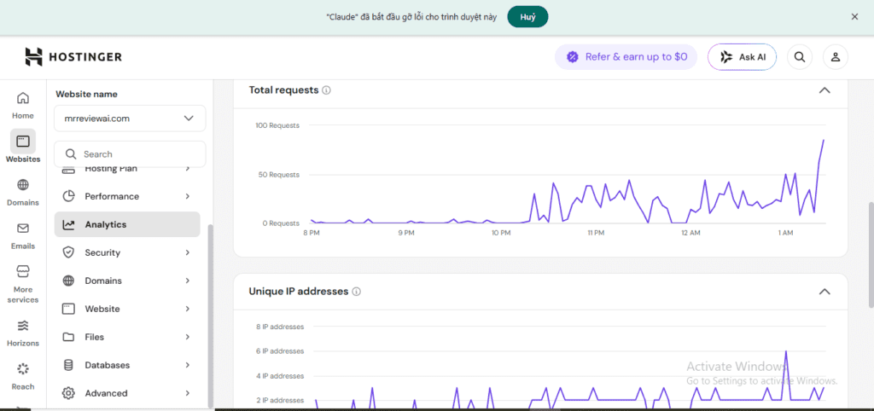The height and width of the screenshot is (411, 874).
Task: Expand the Files chevron
Action: (188, 337)
